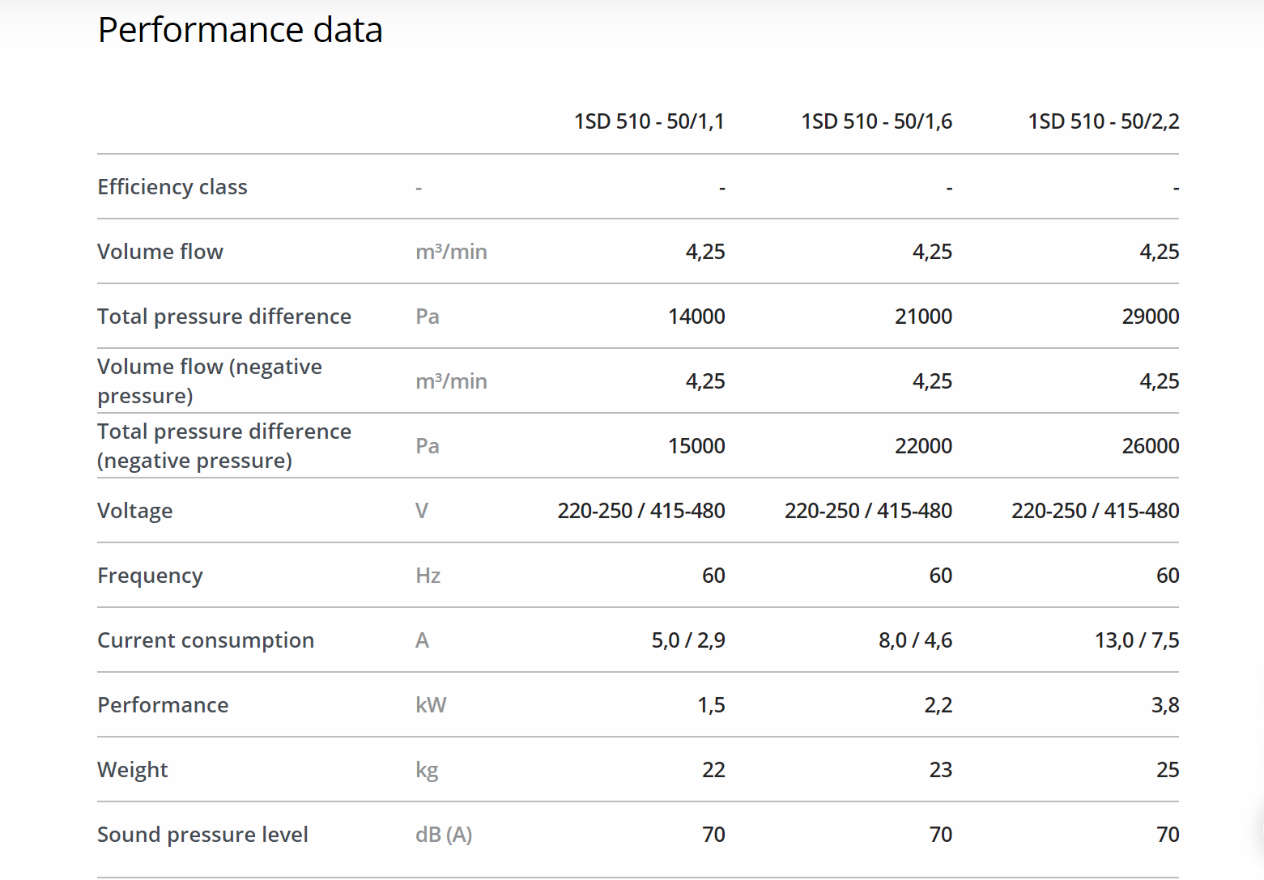The image size is (1264, 880).
Task: Click the dB (A) unit label
Action: pos(444,835)
